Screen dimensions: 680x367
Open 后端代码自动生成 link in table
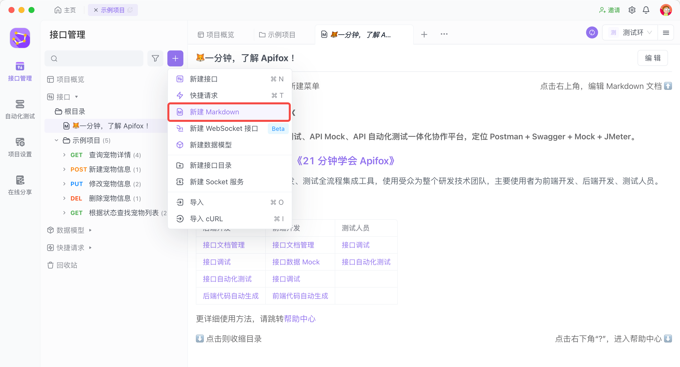(230, 296)
